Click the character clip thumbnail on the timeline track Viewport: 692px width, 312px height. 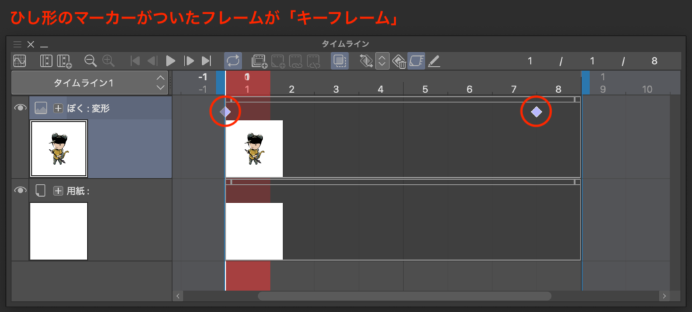coord(254,149)
